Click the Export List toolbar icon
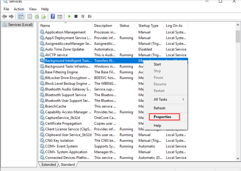The image size is (241, 171). pyautogui.click(x=44, y=16)
